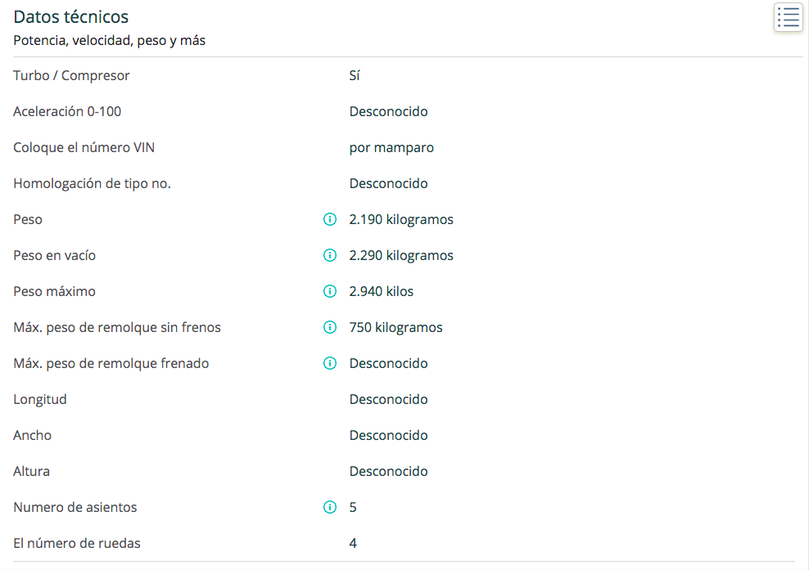Image resolution: width=809 pixels, height=570 pixels.
Task: Click Homologación de tipo no. label
Action: (92, 183)
